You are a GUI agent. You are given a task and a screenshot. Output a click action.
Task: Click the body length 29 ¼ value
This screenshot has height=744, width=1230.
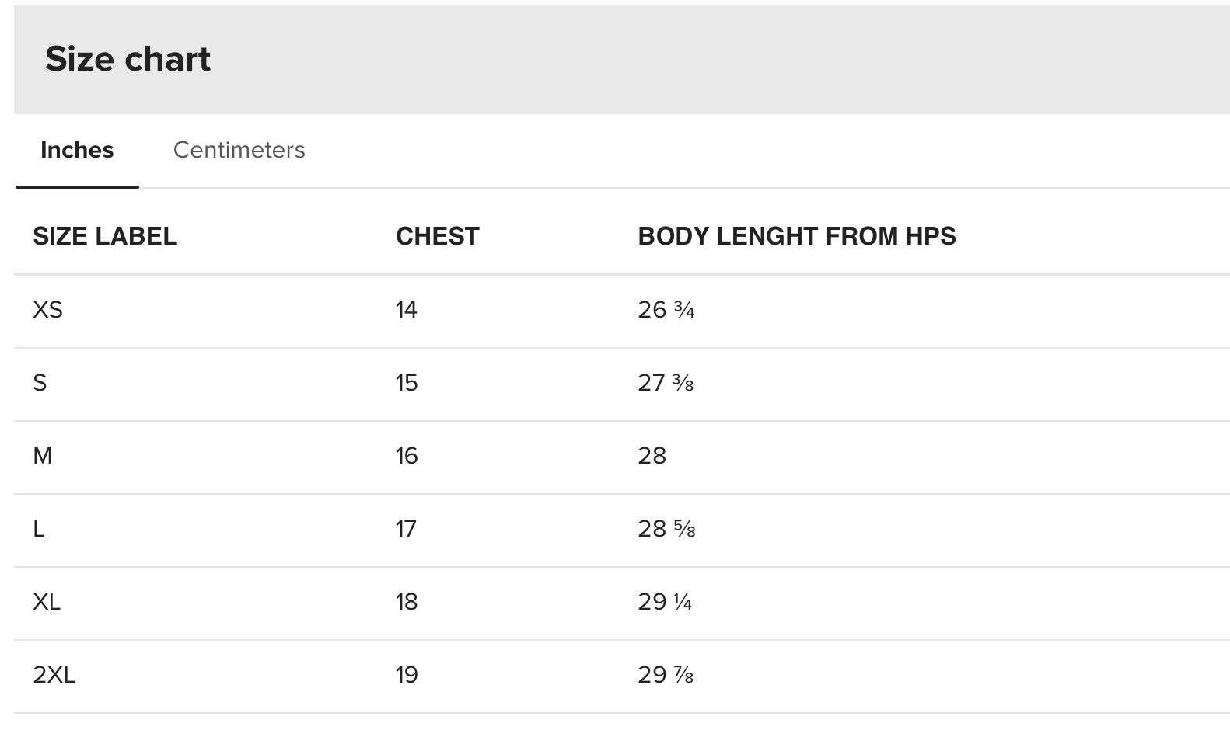click(665, 602)
